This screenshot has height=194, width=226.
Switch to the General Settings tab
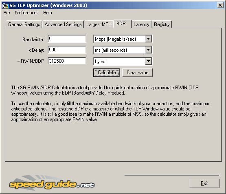pyautogui.click(x=24, y=24)
